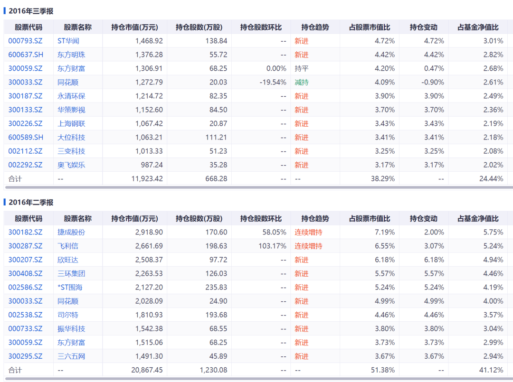Click the 捷成股份 stock name
The width and height of the screenshot is (513, 382).
coord(71,232)
